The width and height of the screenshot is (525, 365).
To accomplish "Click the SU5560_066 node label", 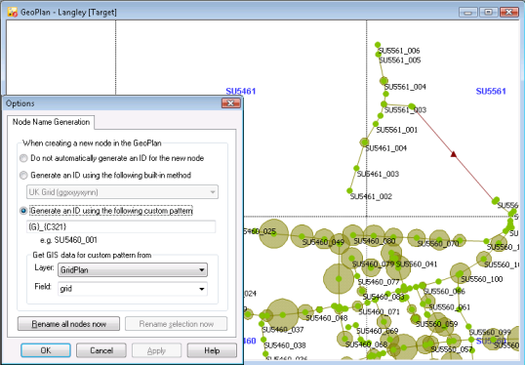I will point(444,292).
